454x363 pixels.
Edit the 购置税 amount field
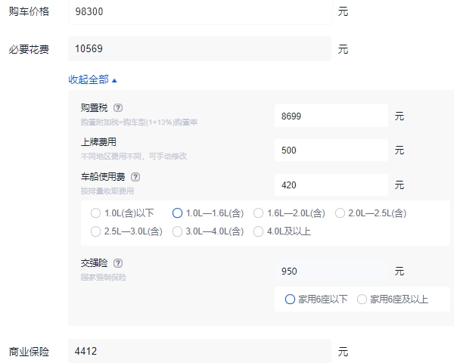[331, 116]
